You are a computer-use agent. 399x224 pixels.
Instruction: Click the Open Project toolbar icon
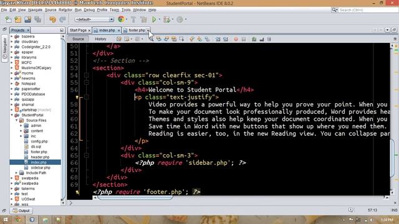point(27,19)
